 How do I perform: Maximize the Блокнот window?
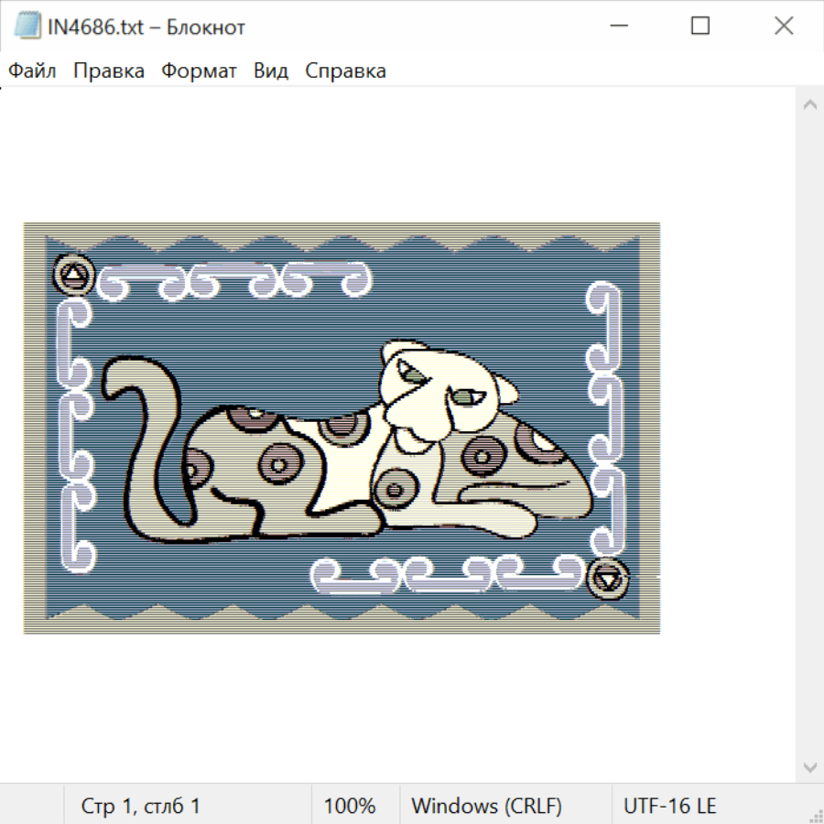coord(700,27)
